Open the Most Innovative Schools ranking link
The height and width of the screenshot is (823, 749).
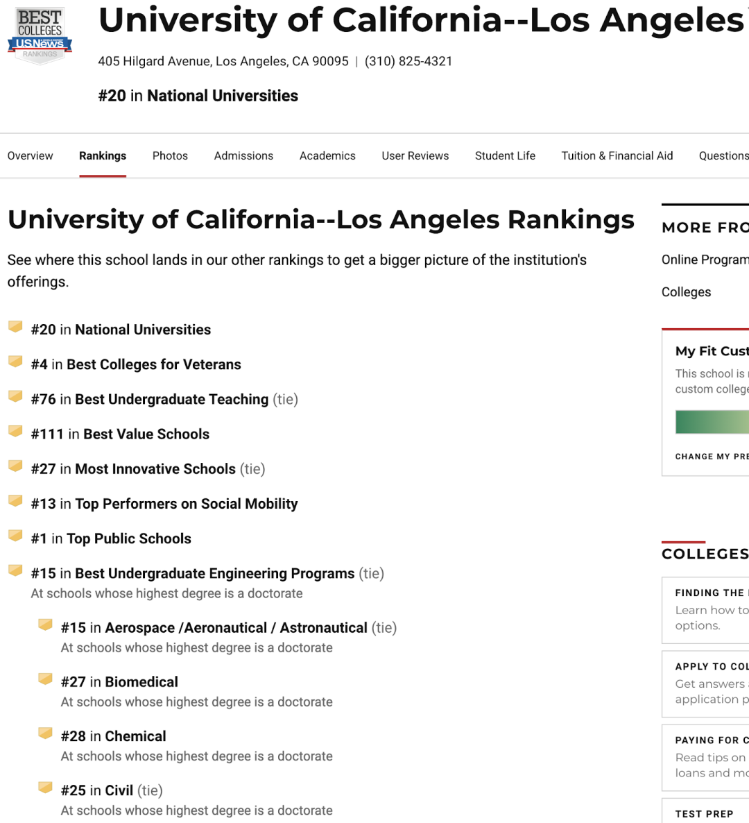pos(155,469)
